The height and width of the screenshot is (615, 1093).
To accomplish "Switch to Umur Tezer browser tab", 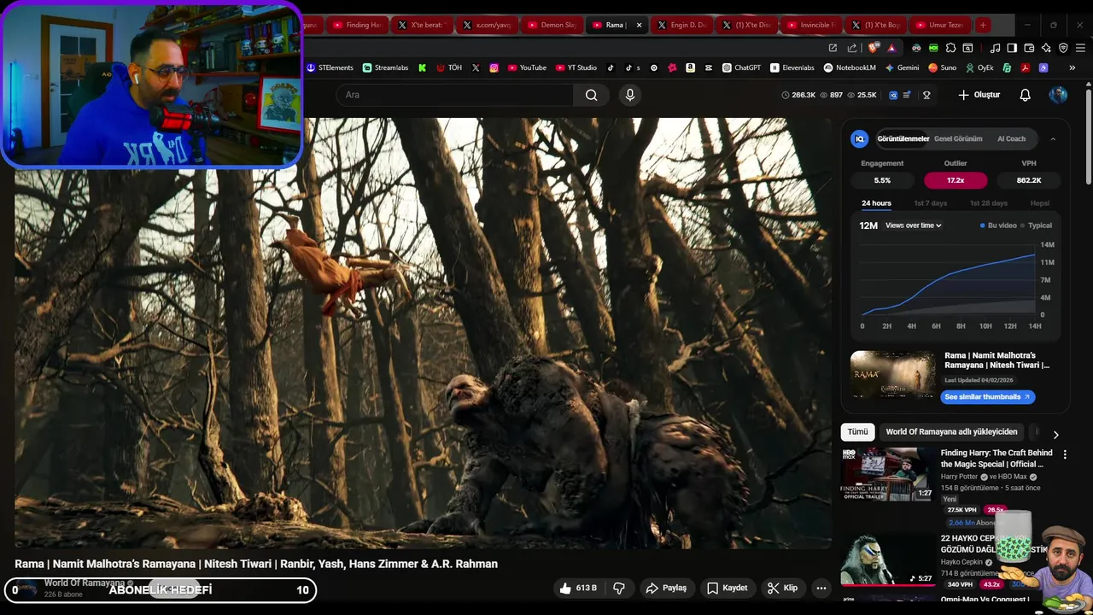I will tap(941, 25).
